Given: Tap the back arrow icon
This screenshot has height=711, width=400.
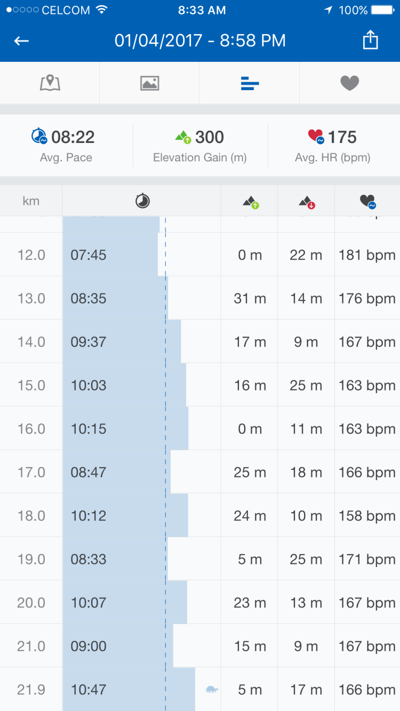Looking at the screenshot, I should point(21,41).
